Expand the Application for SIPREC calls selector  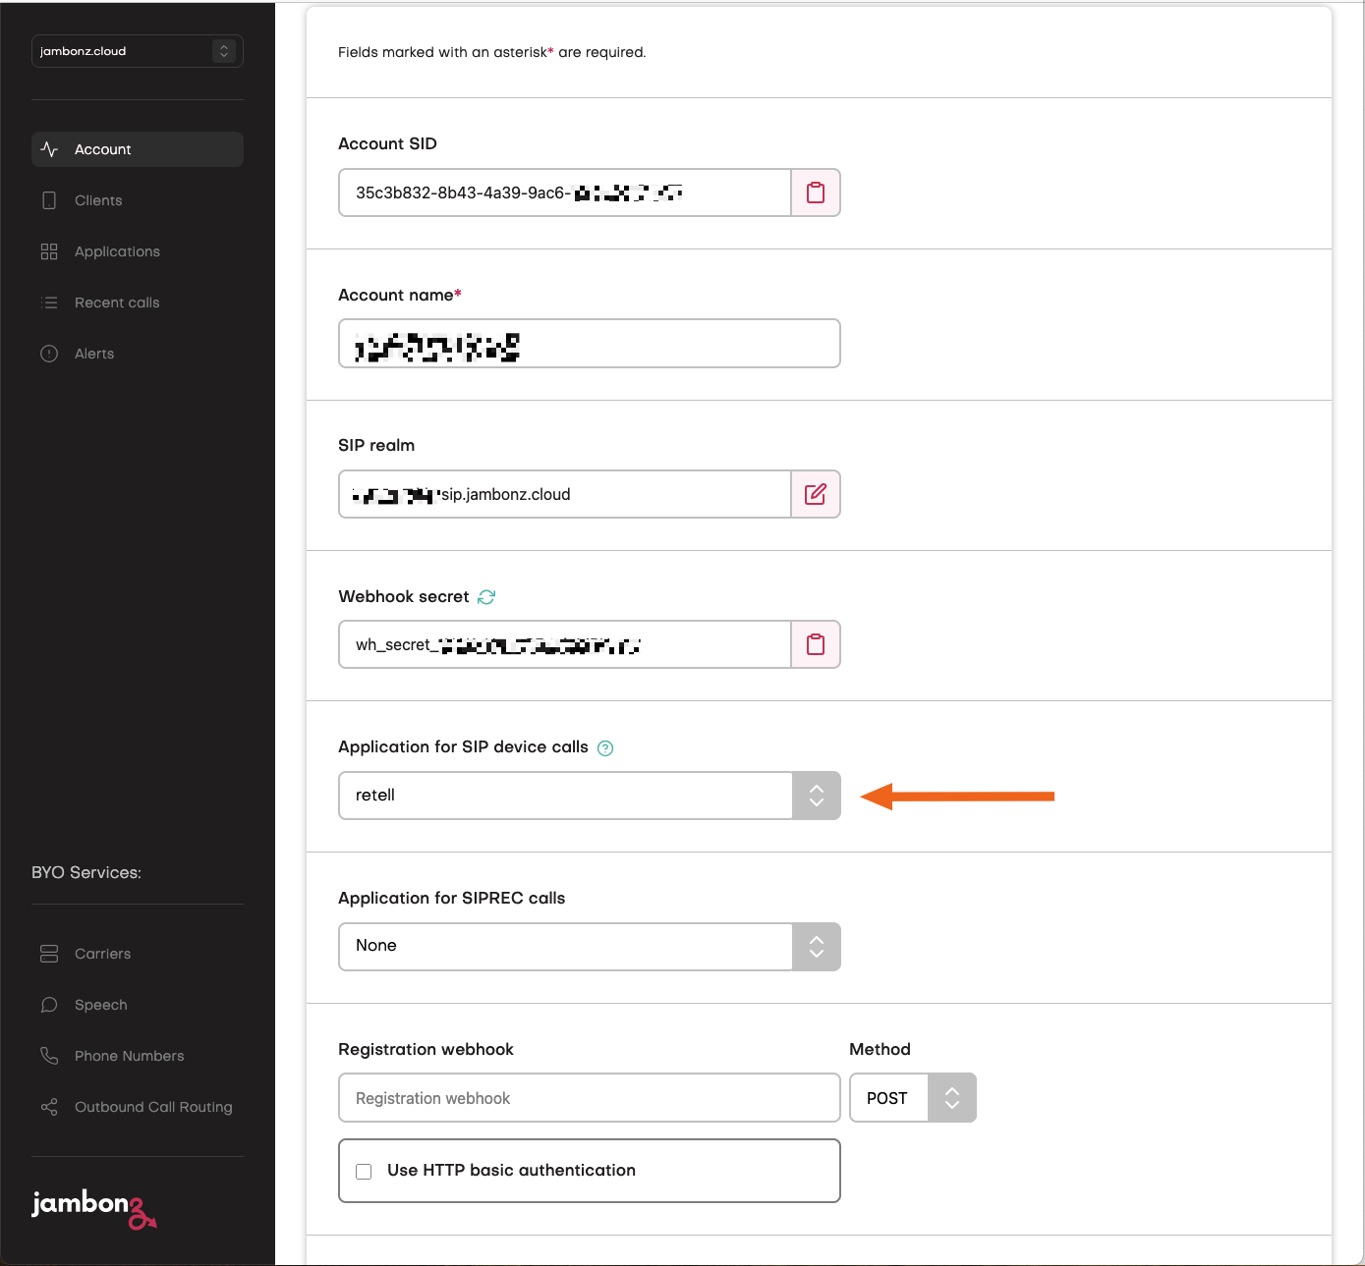(816, 946)
